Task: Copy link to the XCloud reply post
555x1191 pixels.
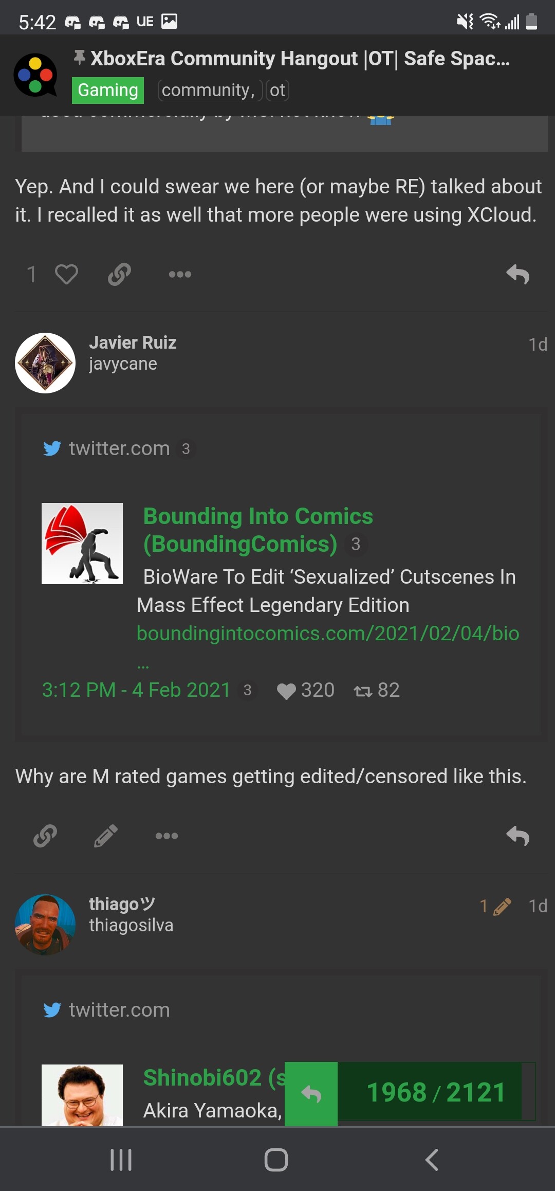Action: tap(119, 274)
